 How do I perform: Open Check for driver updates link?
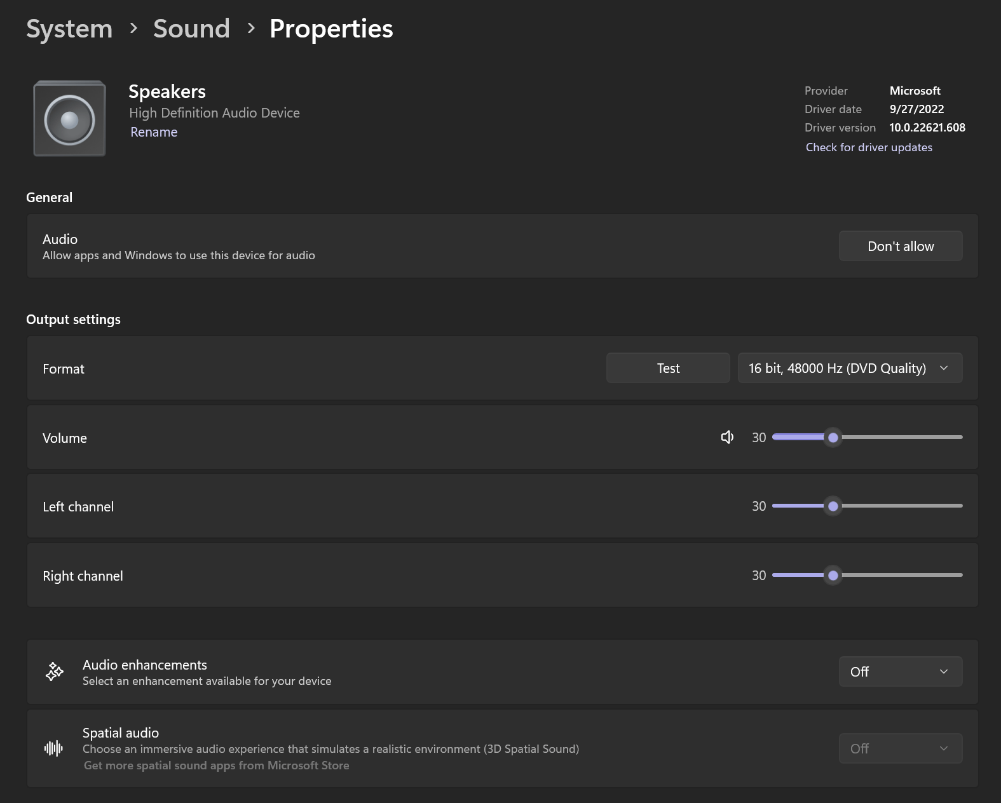[869, 147]
